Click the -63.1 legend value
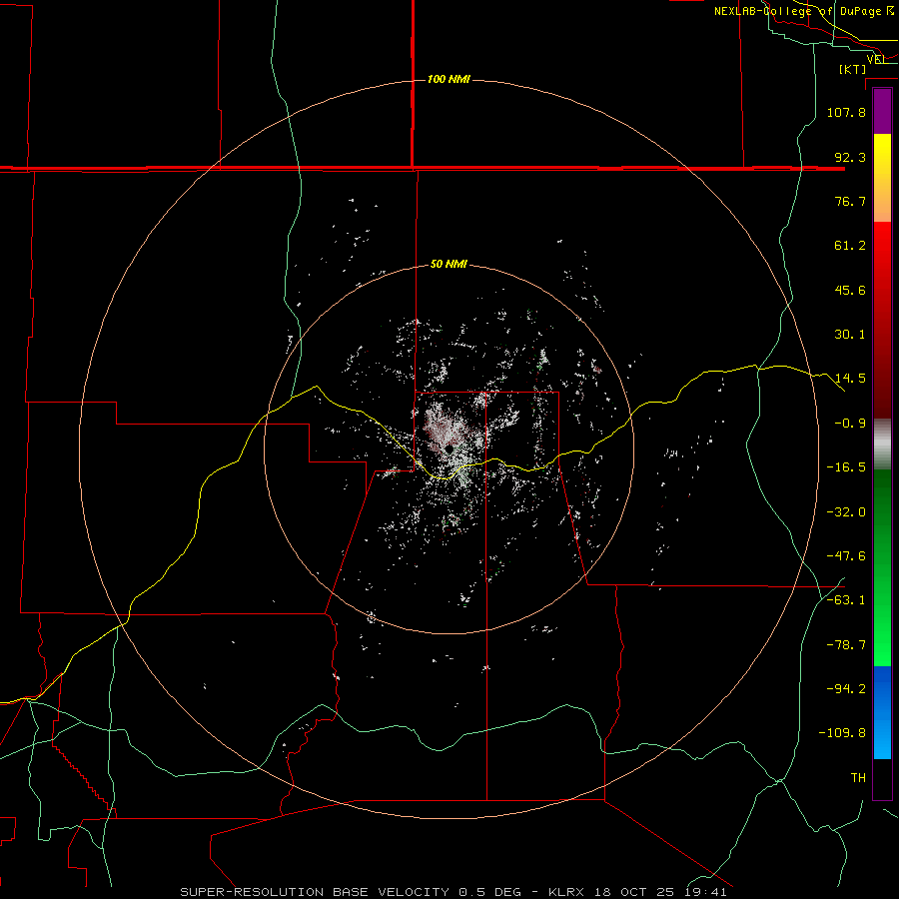This screenshot has width=899, height=899. 846,600
